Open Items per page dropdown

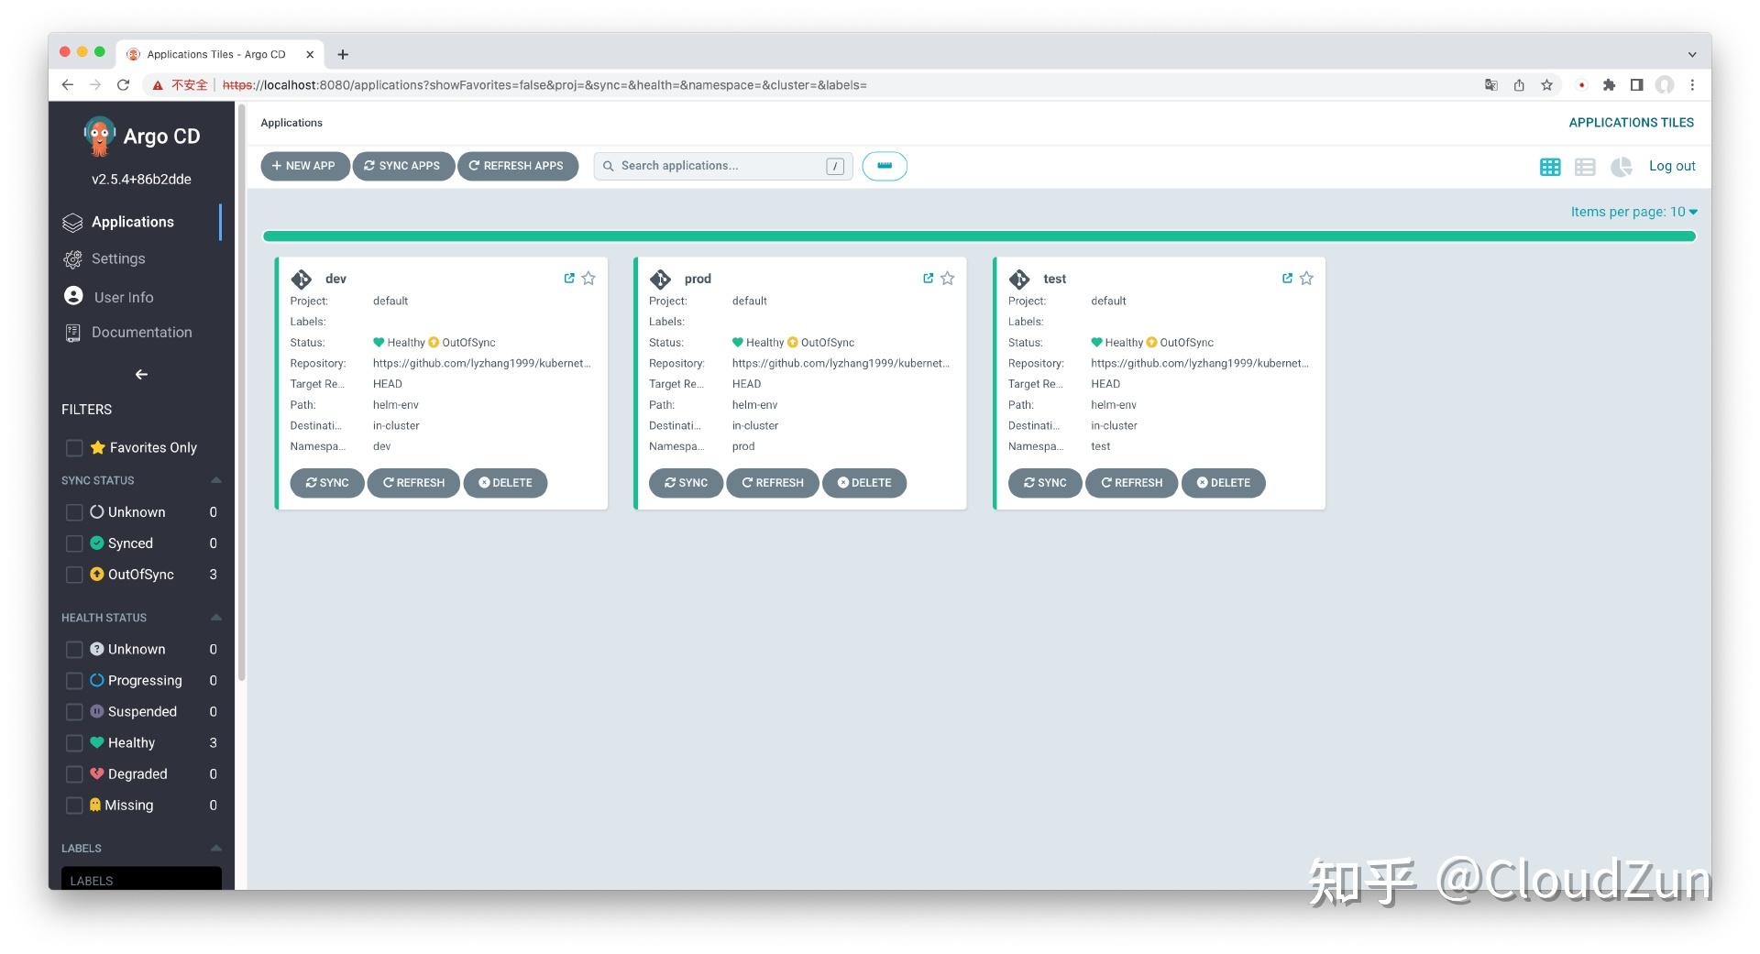(x=1634, y=212)
